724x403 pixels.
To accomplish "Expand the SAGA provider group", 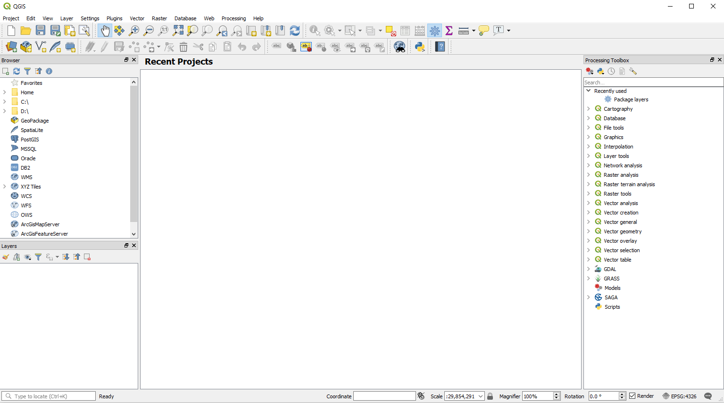I will tap(588, 297).
